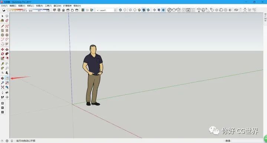
Task: Select the highlighted Pan hand tool
Action: pos(7,78)
